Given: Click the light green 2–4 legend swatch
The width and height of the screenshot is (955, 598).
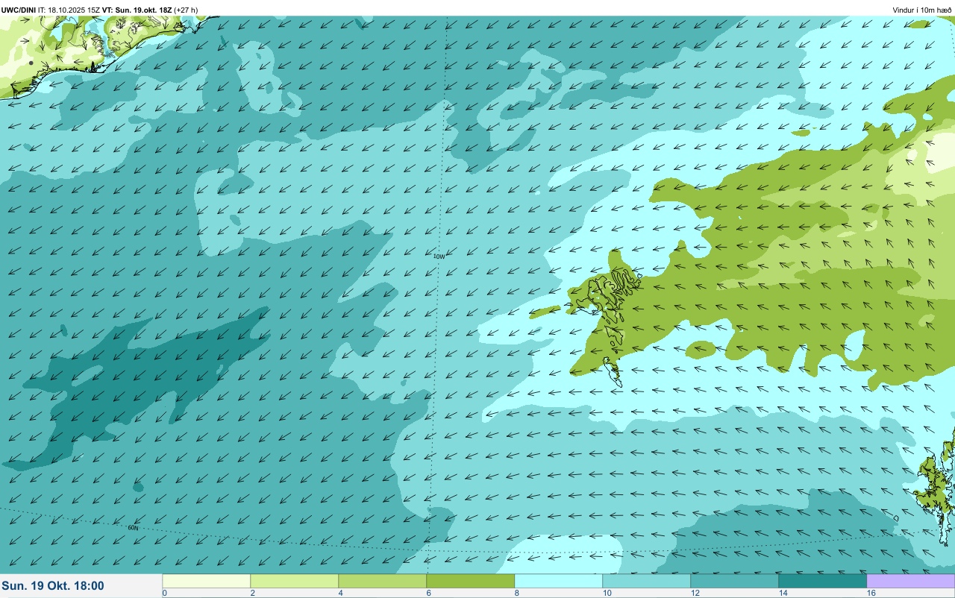Looking at the screenshot, I should click(295, 581).
